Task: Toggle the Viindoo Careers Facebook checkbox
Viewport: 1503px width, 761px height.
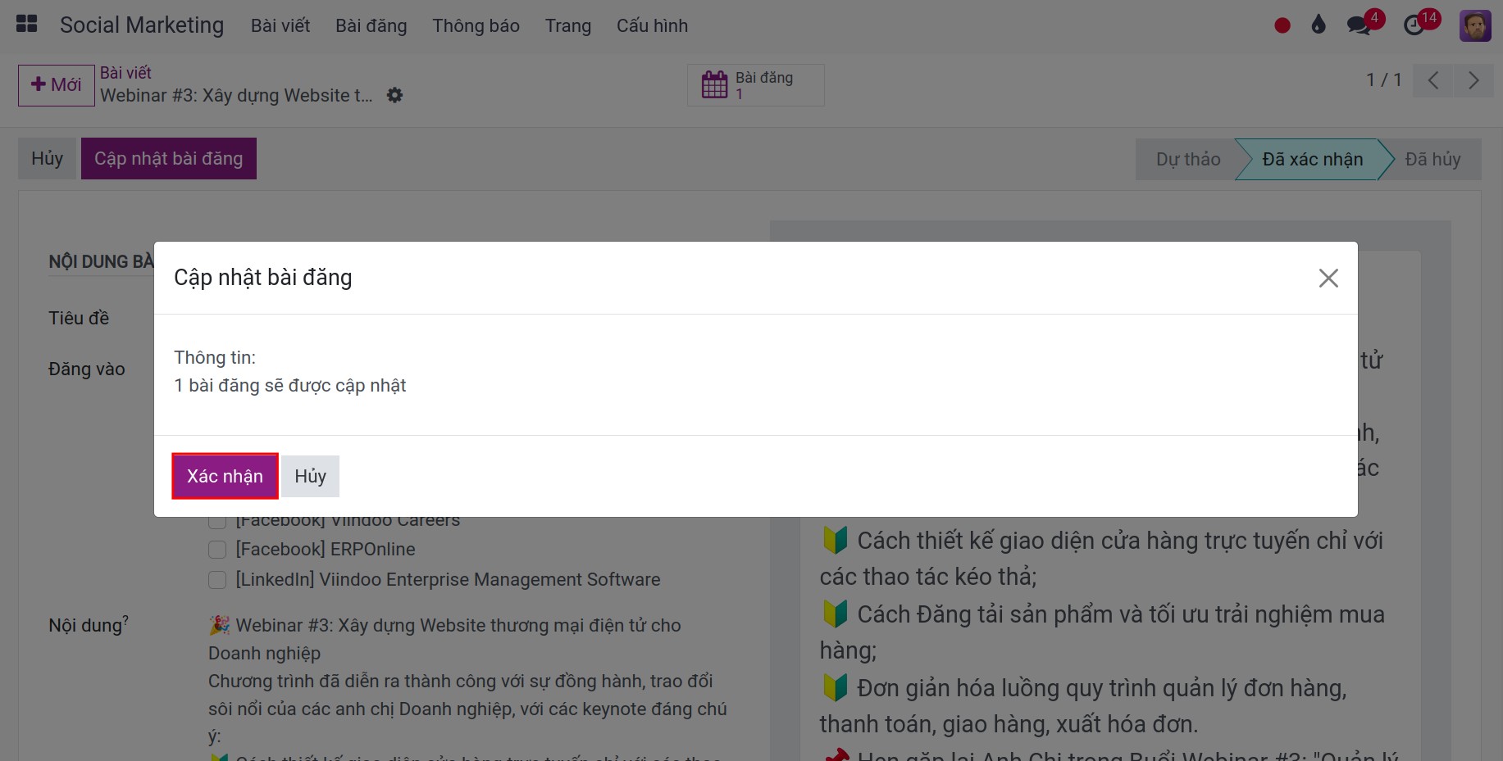Action: pos(217,522)
